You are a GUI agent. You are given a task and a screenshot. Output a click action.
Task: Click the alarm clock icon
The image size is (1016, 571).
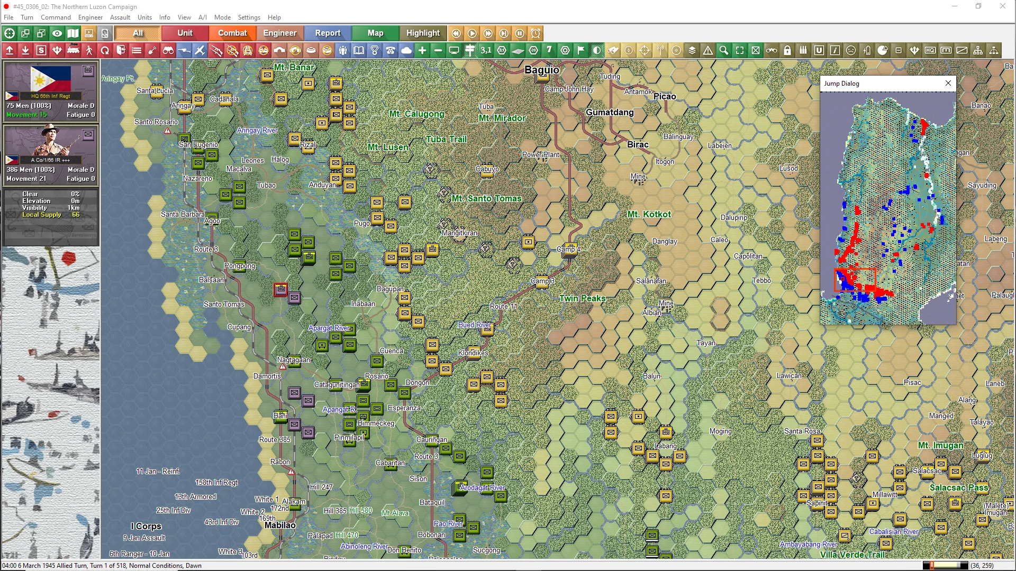[x=536, y=33]
